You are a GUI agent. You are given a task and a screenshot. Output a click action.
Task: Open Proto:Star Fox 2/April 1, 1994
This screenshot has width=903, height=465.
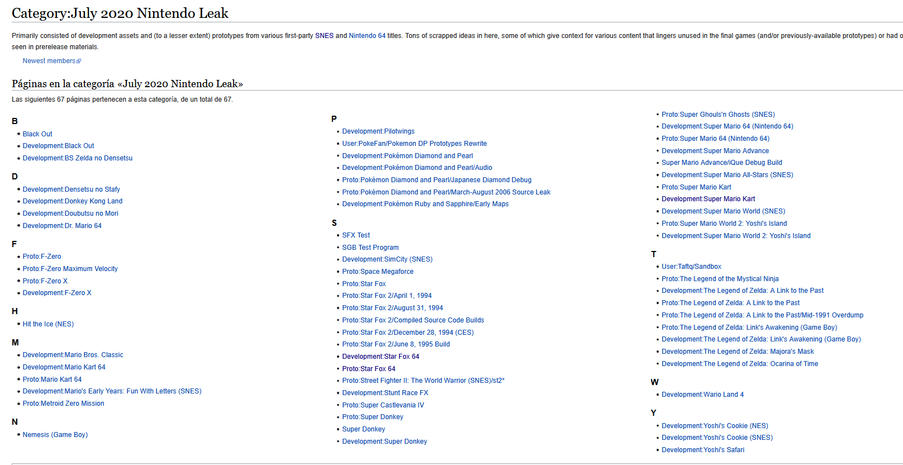point(387,296)
